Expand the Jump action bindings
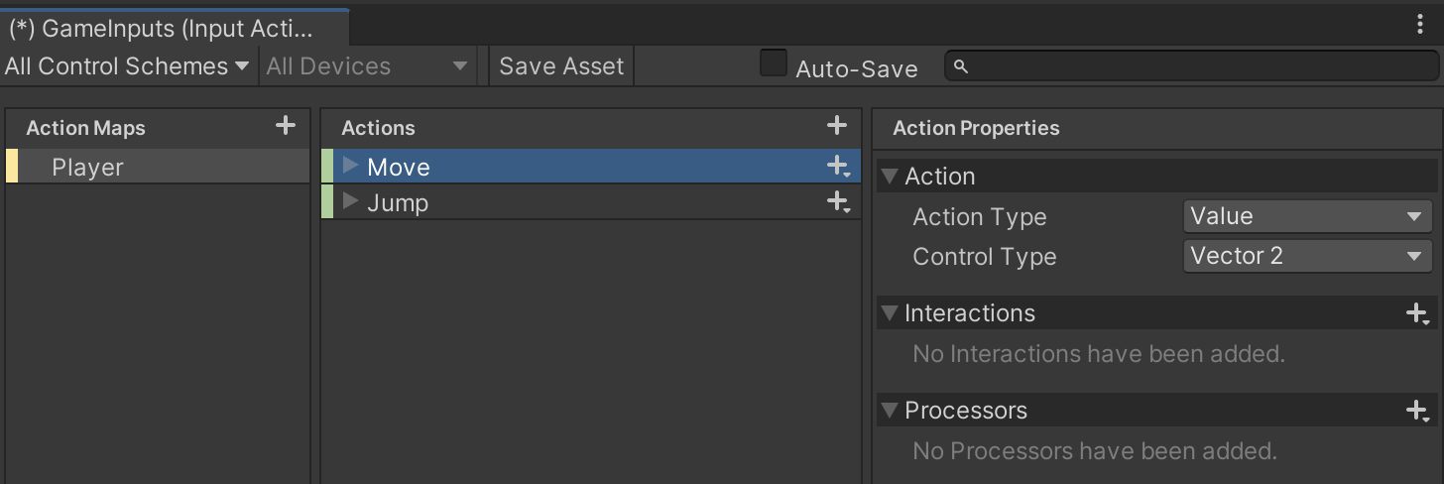 click(350, 201)
